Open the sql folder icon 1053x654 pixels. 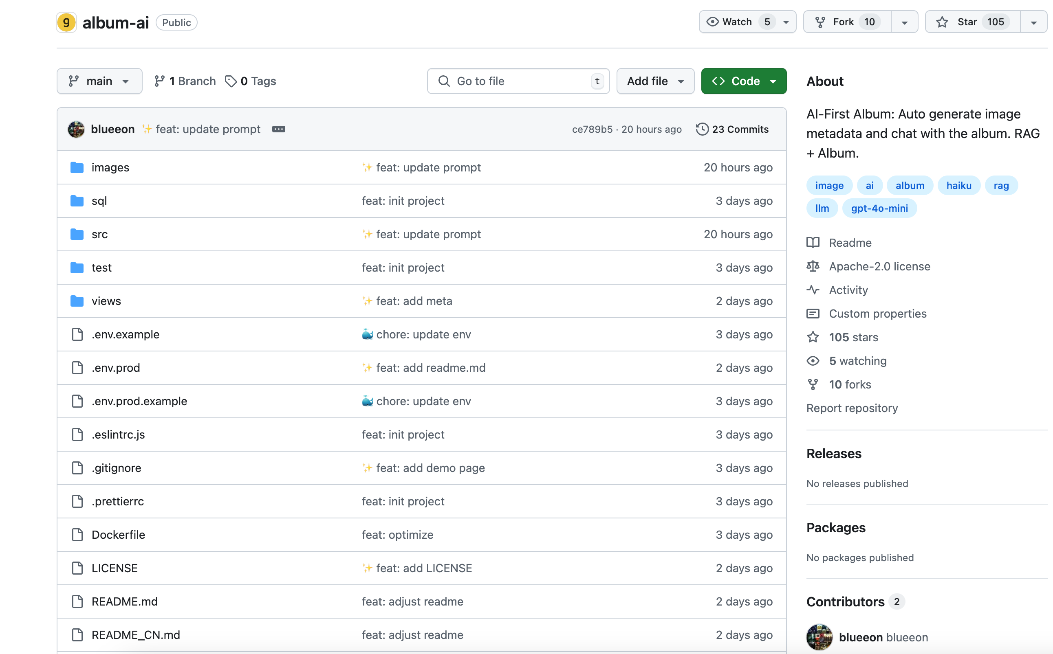(77, 201)
